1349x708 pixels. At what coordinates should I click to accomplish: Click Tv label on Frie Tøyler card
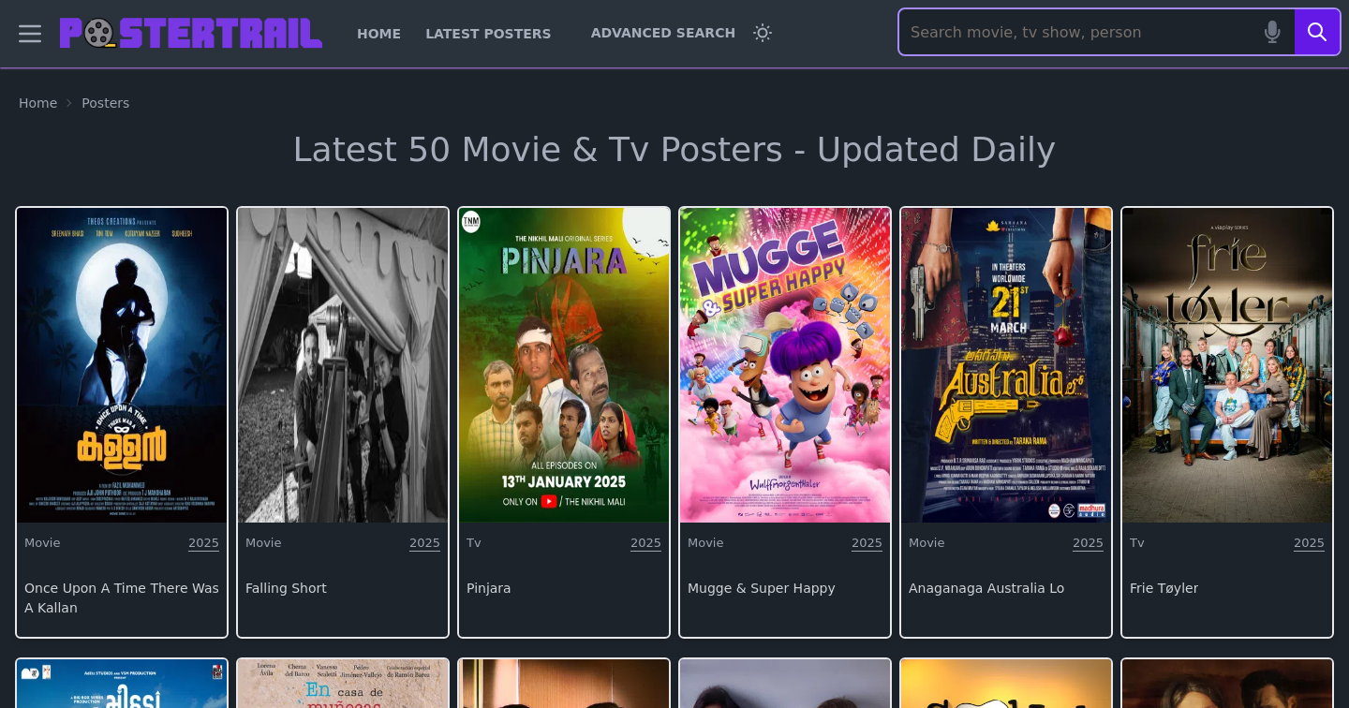[x=1136, y=543]
